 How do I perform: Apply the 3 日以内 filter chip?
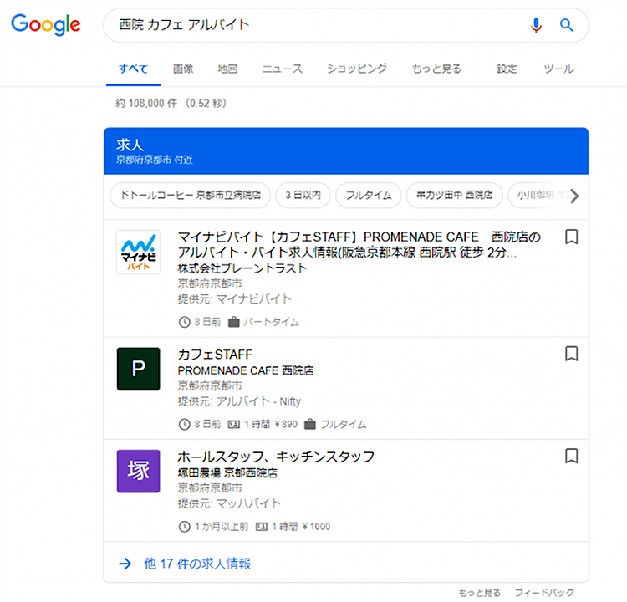coord(303,195)
